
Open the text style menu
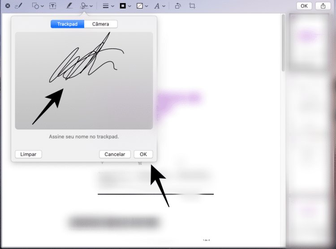click(159, 6)
